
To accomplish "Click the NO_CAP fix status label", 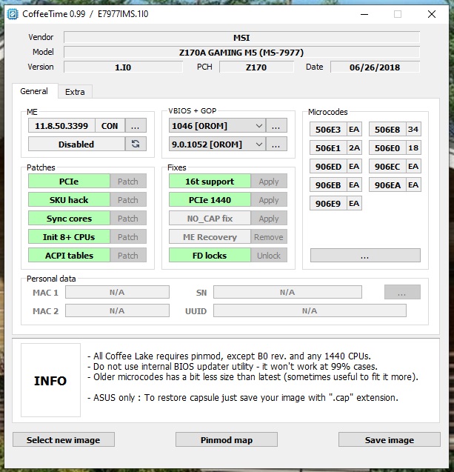I will click(210, 219).
